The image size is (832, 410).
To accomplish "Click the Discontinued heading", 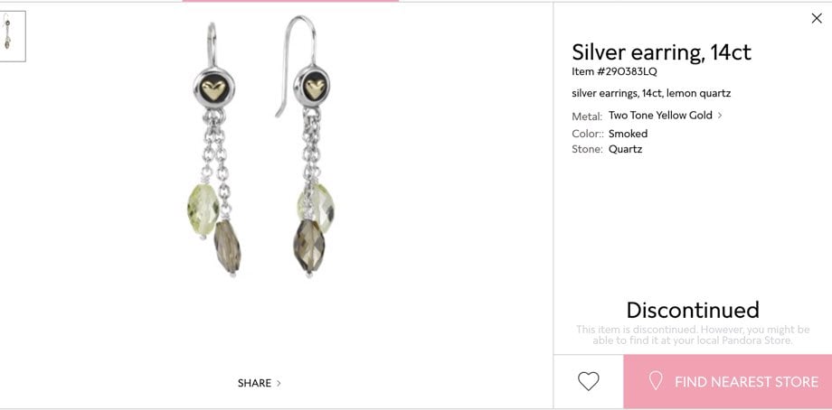I will coord(693,310).
